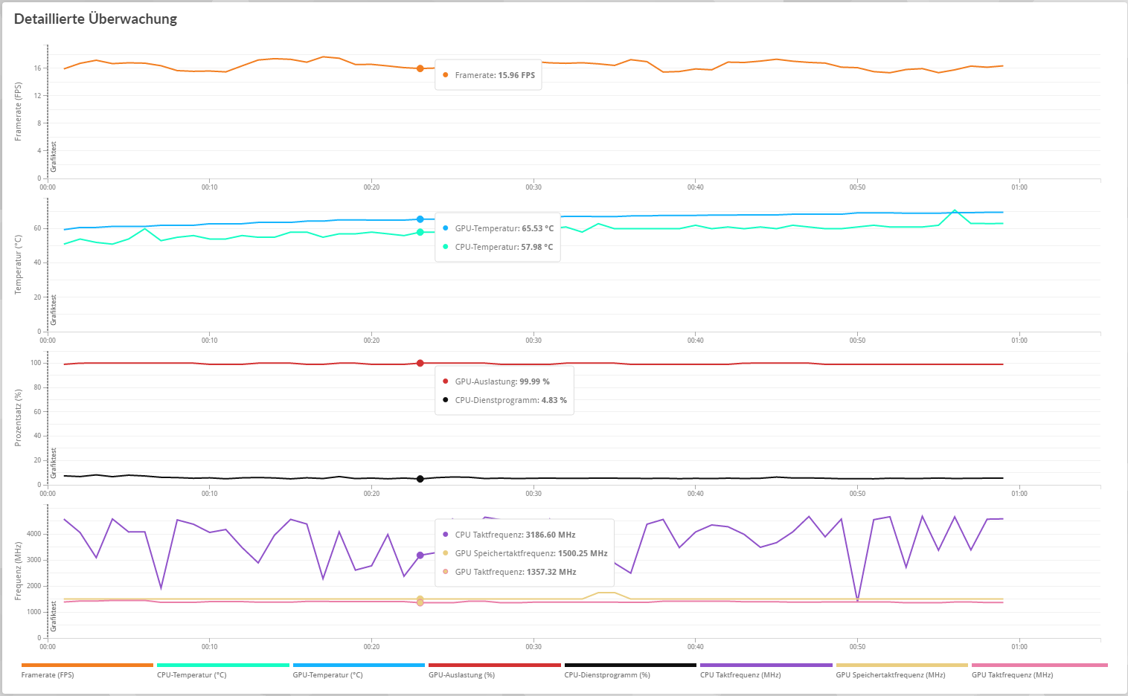The height and width of the screenshot is (696, 1128).
Task: Click the Framerate (FPS) vertical axis label
Action: [19, 112]
